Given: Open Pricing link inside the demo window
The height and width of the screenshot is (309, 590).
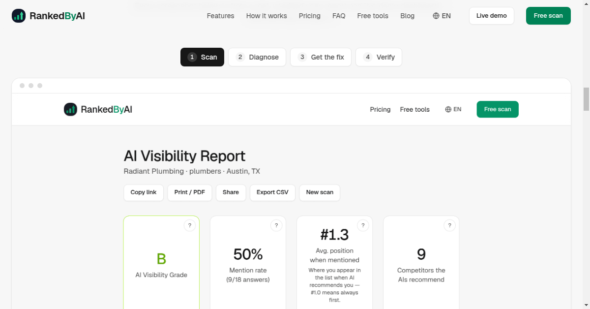Looking at the screenshot, I should 380,109.
